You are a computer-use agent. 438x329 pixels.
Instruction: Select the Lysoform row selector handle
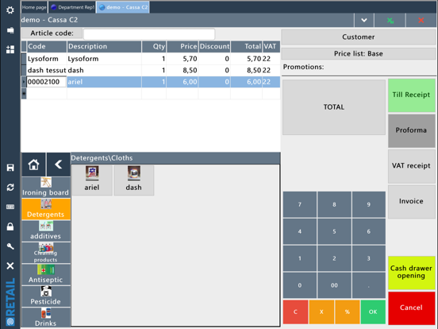[x=24, y=59]
